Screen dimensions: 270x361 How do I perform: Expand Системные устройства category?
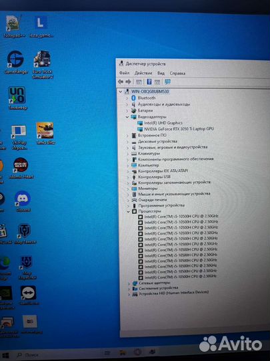pos(129,289)
